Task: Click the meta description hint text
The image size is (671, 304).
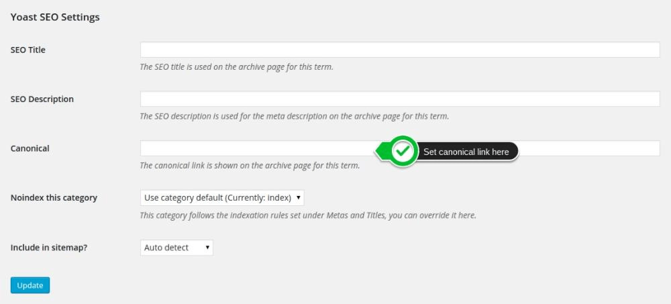Action: pos(294,116)
